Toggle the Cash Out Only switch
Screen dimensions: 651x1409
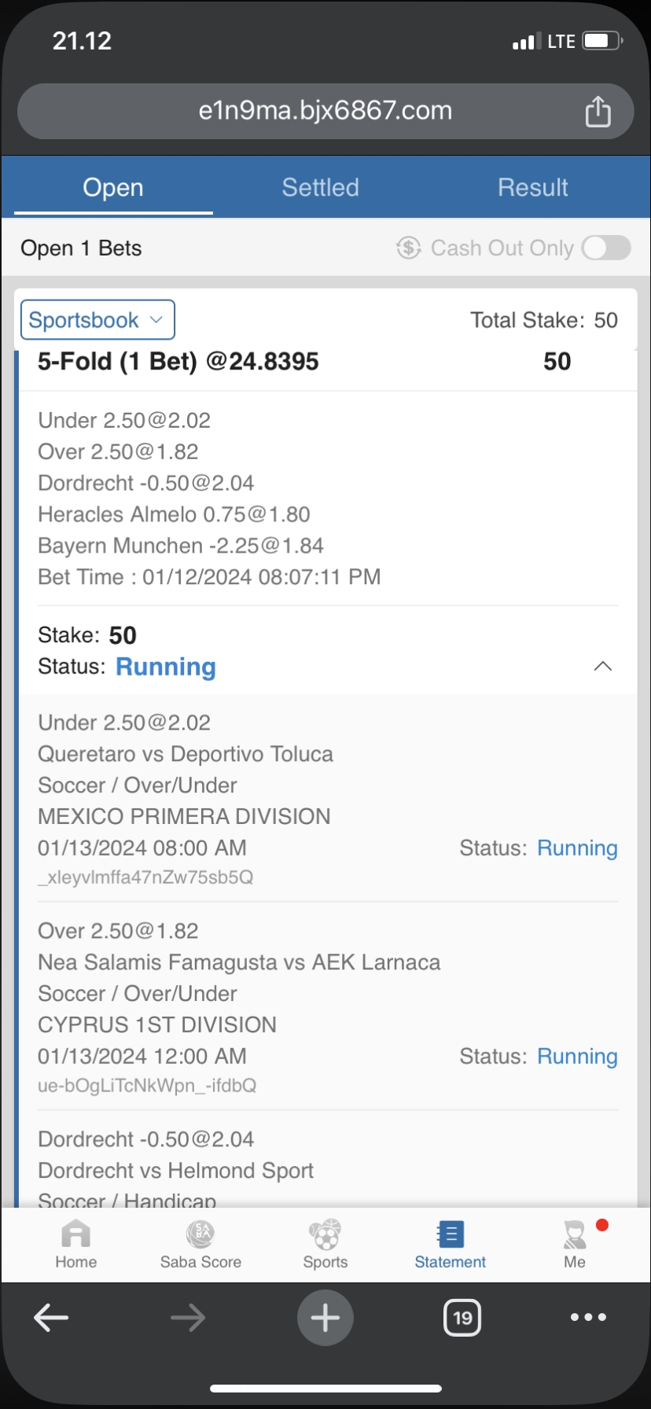click(606, 248)
